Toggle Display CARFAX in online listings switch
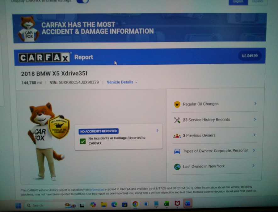Viewport: 278px width, 212px height. (x=83, y=1)
